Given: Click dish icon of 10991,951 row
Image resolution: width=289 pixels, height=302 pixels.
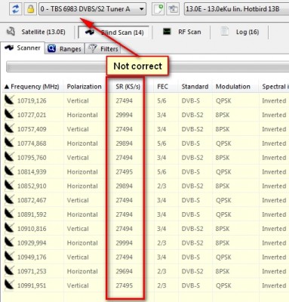Looking at the screenshot, I should tap(9, 285).
